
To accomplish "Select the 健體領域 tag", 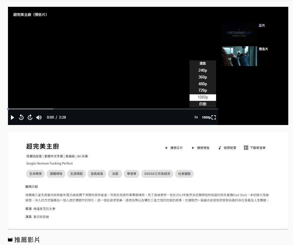I will [x=56, y=174].
